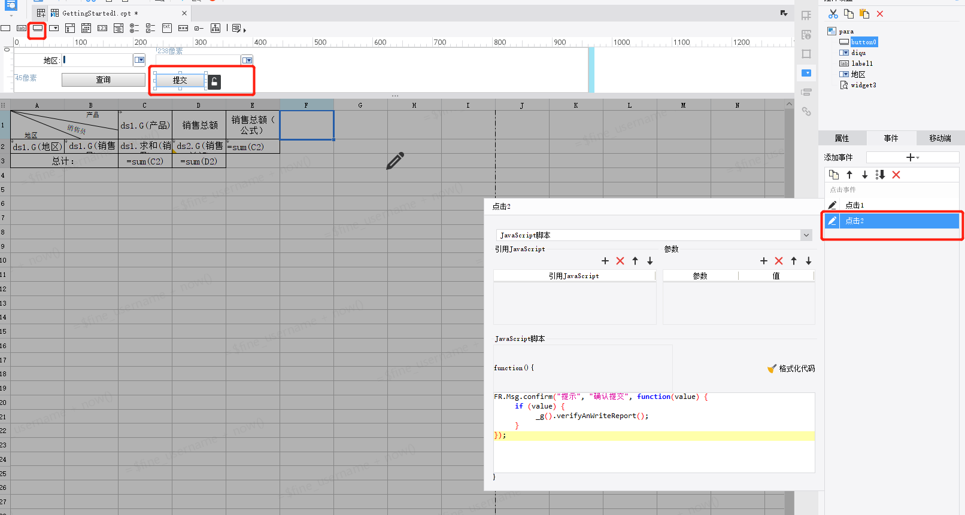This screenshot has width=965, height=515.
Task: Open the JavaScript脚本 event type dropdown
Action: [x=806, y=235]
